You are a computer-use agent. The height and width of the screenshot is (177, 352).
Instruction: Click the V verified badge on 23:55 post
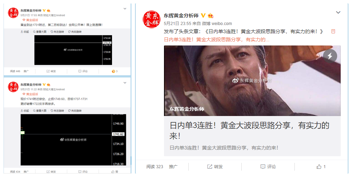(x=203, y=16)
